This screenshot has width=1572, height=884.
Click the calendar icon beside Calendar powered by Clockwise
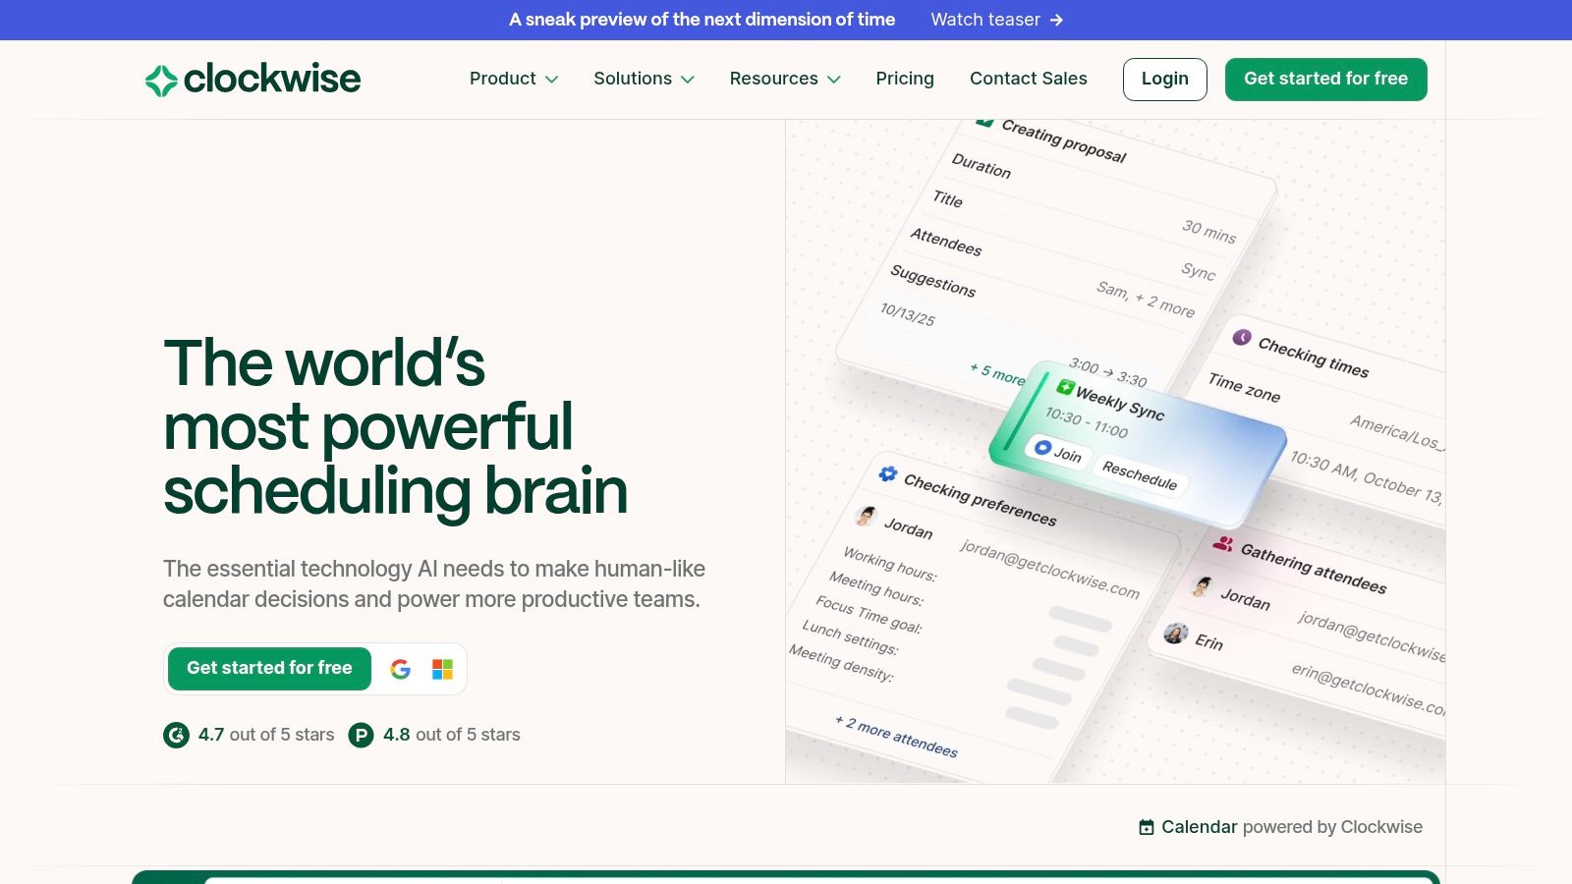[x=1147, y=827]
